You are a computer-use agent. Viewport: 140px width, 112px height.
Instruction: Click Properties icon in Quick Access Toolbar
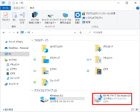click(x=9, y=3)
